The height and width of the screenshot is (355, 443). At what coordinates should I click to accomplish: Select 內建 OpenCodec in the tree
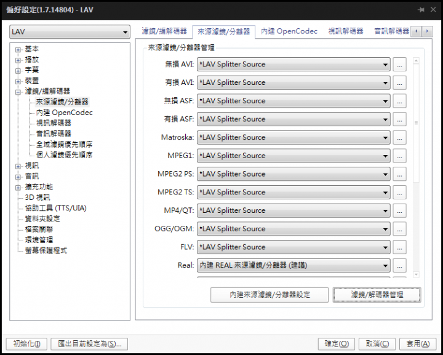65,113
